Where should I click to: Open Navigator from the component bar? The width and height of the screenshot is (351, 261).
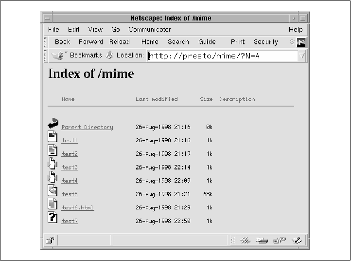246,240
